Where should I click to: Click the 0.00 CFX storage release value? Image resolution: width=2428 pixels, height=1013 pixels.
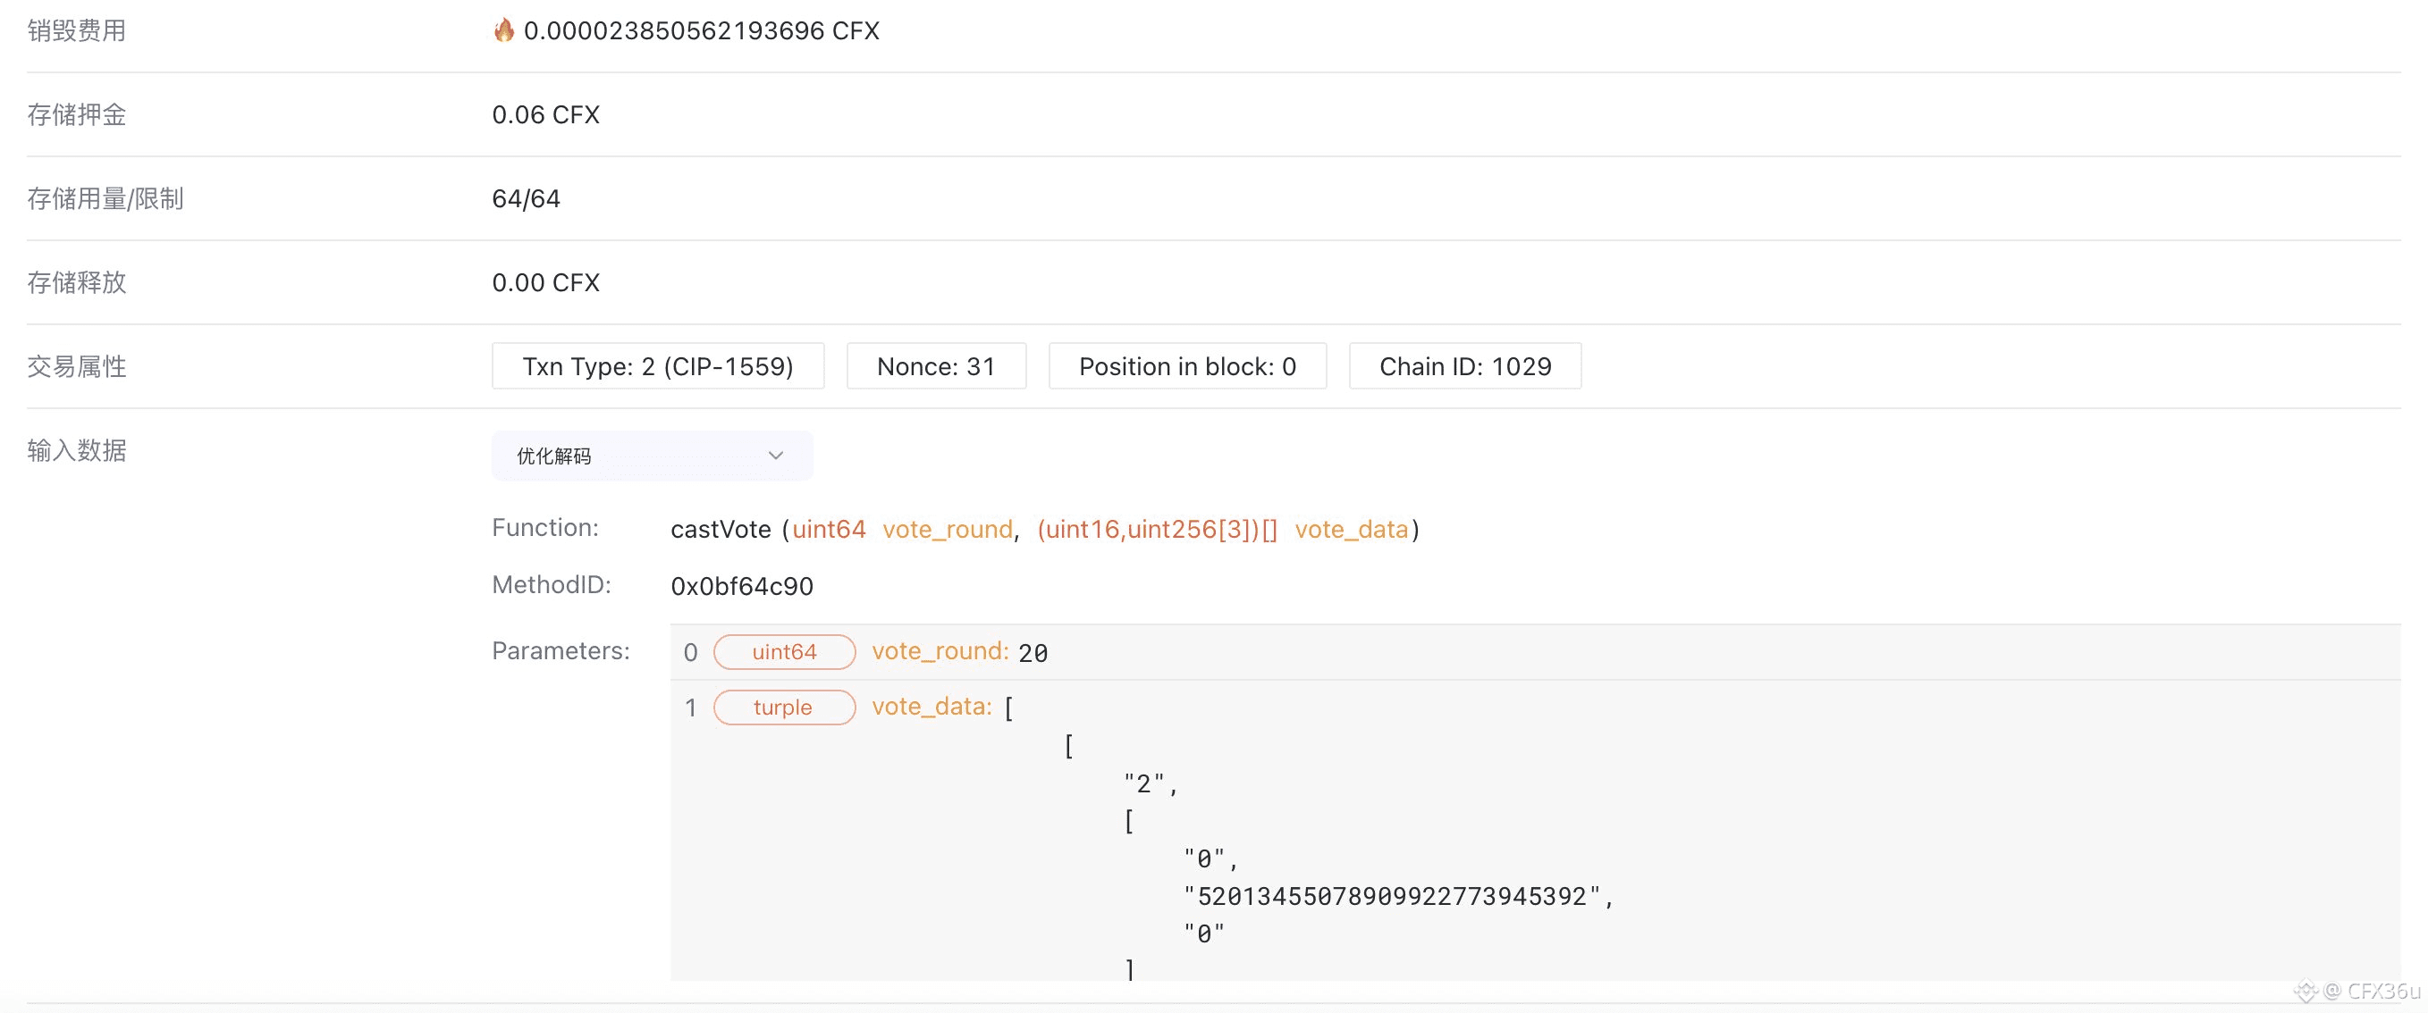click(544, 282)
